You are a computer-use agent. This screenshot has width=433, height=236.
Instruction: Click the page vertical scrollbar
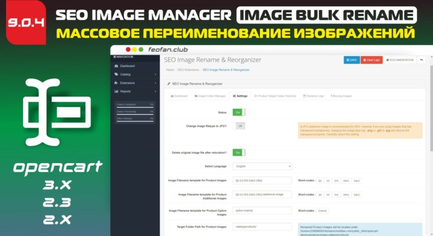tap(431, 109)
